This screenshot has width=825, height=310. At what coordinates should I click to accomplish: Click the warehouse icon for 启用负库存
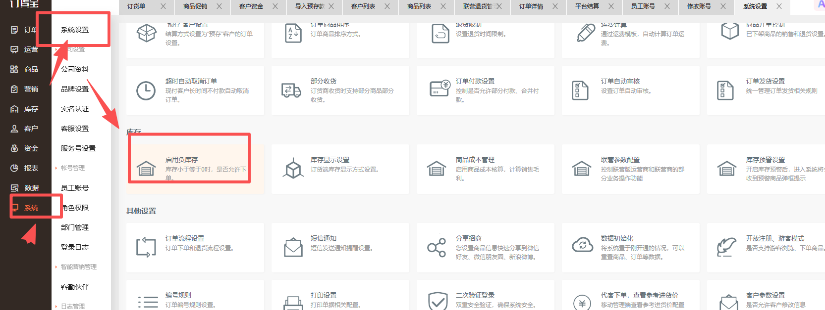[146, 169]
